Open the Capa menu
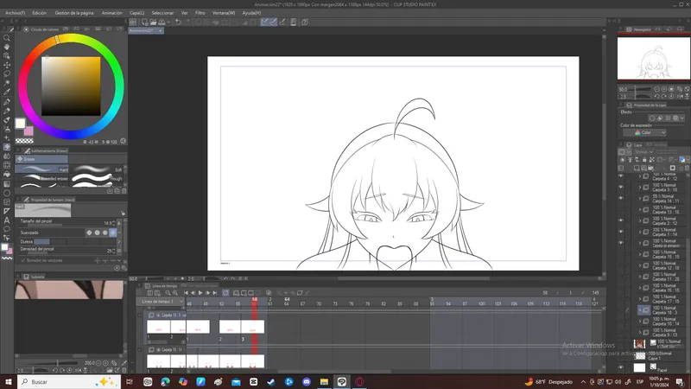Viewport: 691px width, 389px height. pyautogui.click(x=136, y=13)
